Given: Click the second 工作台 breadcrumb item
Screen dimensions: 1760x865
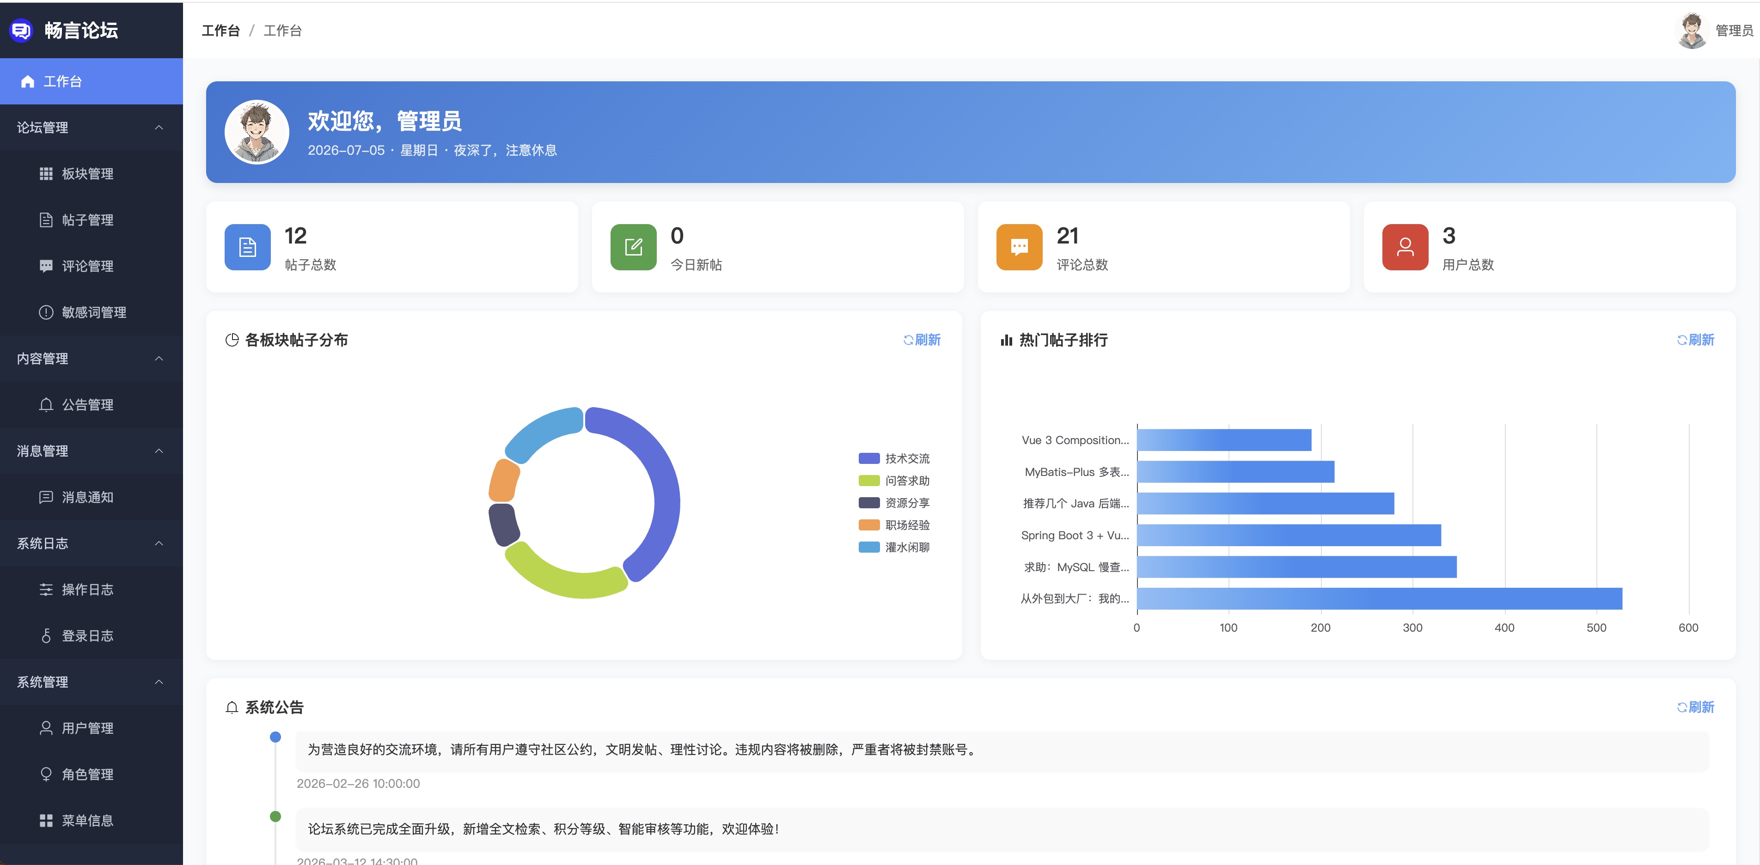Looking at the screenshot, I should (x=283, y=31).
